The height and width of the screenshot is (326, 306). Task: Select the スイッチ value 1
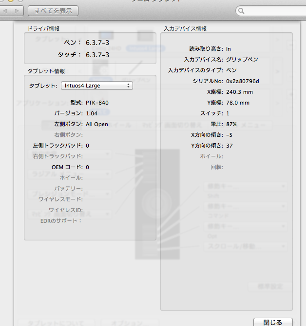pos(228,113)
